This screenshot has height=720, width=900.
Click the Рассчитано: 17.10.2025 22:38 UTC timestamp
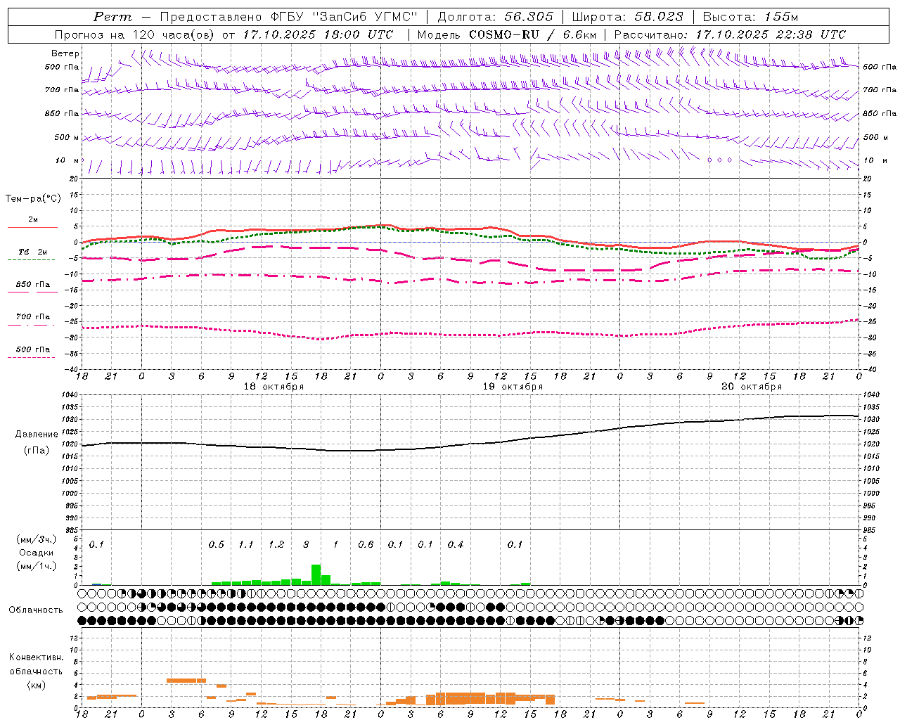(730, 34)
